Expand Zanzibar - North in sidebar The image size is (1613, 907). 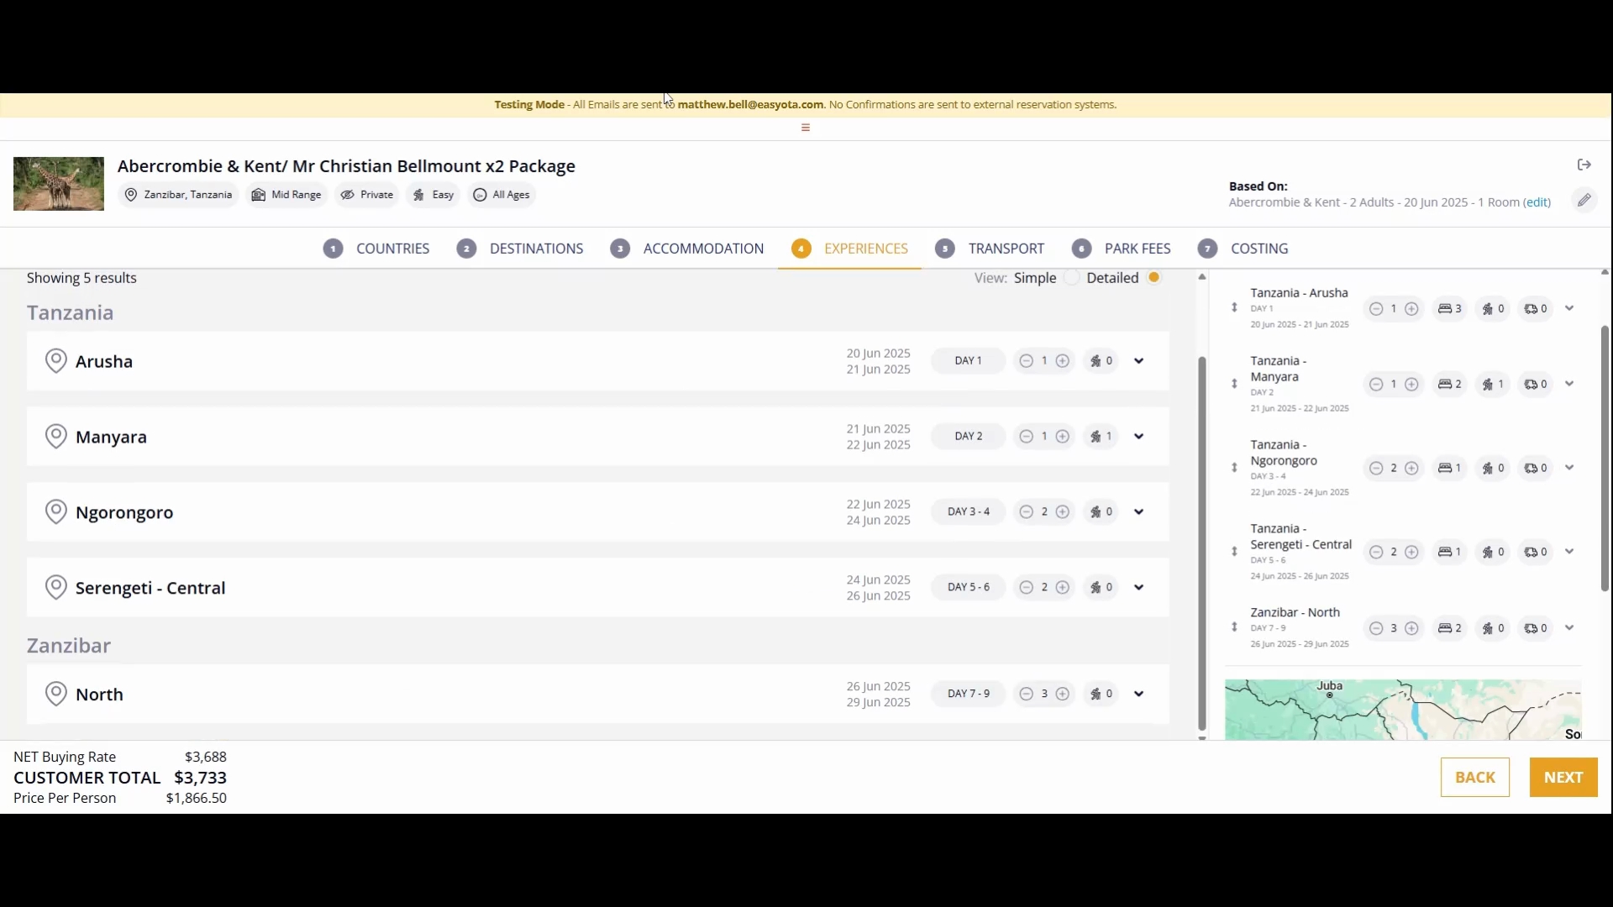click(x=1569, y=628)
